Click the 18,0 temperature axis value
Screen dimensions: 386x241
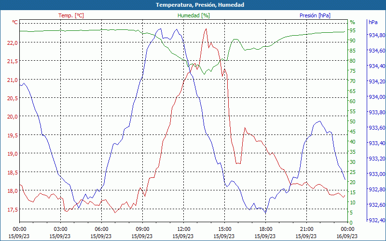tap(13, 191)
